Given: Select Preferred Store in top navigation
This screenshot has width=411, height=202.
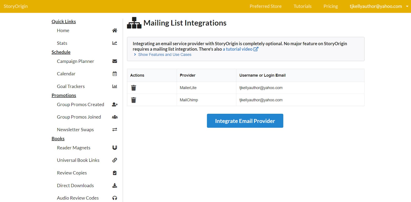Looking at the screenshot, I should pos(265,6).
